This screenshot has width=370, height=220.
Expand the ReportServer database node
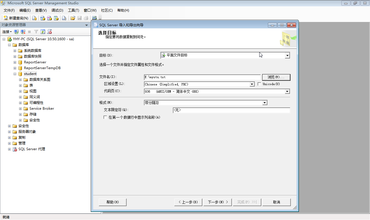(x=15, y=62)
